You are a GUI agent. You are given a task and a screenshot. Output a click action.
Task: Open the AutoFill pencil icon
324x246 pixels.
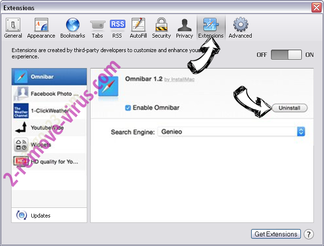[x=138, y=25]
